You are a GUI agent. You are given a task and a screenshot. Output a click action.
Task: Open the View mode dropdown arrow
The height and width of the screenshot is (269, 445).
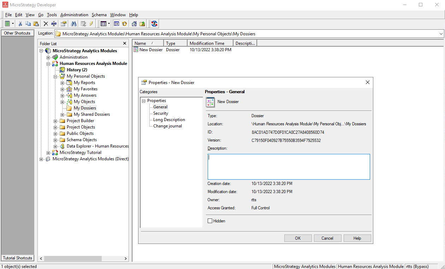pos(109,24)
